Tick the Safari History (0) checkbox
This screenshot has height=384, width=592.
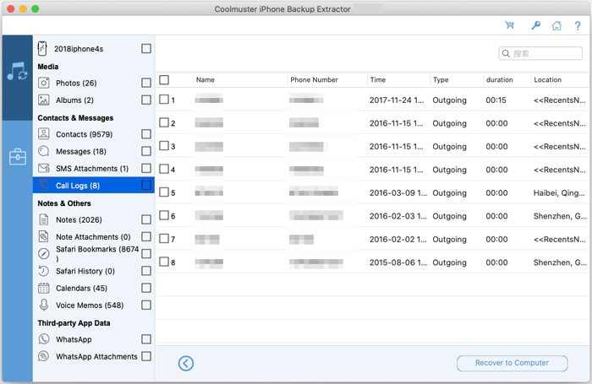(146, 271)
